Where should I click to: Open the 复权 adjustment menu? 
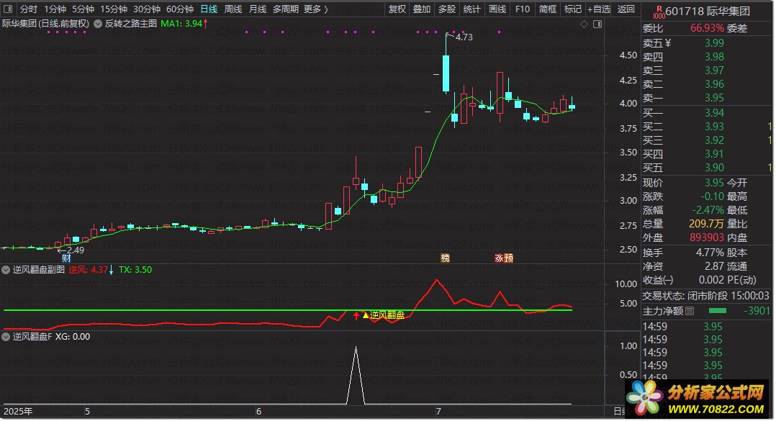[397, 9]
